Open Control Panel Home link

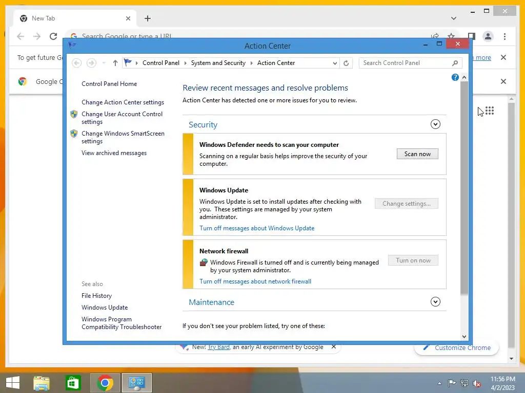(x=109, y=84)
